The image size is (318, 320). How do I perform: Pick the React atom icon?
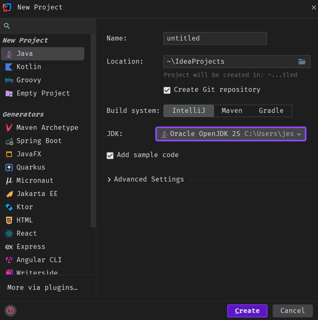tap(9, 234)
